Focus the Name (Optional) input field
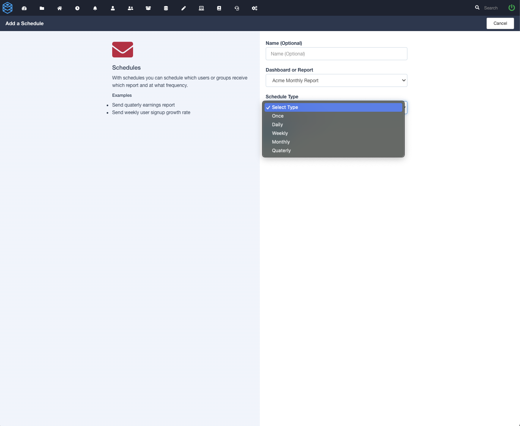This screenshot has width=520, height=426. click(336, 54)
